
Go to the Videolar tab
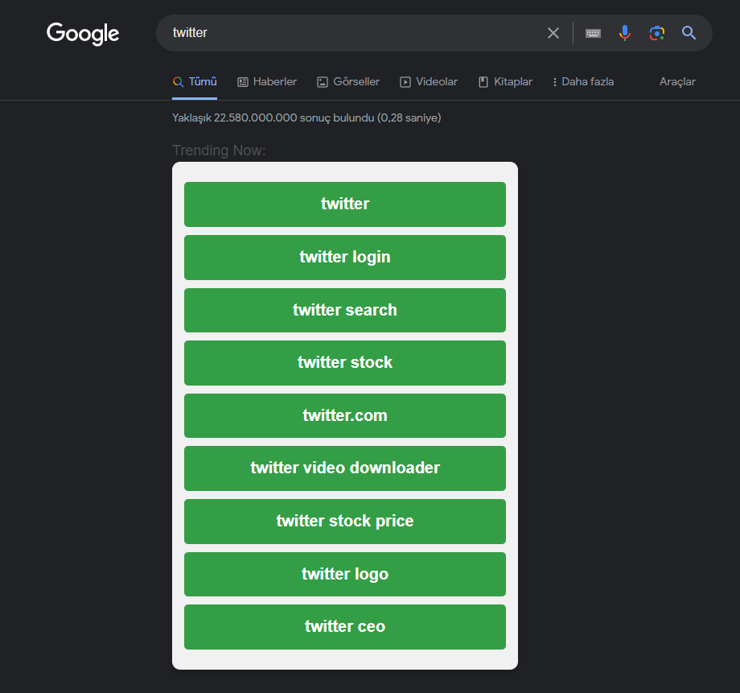(x=429, y=82)
